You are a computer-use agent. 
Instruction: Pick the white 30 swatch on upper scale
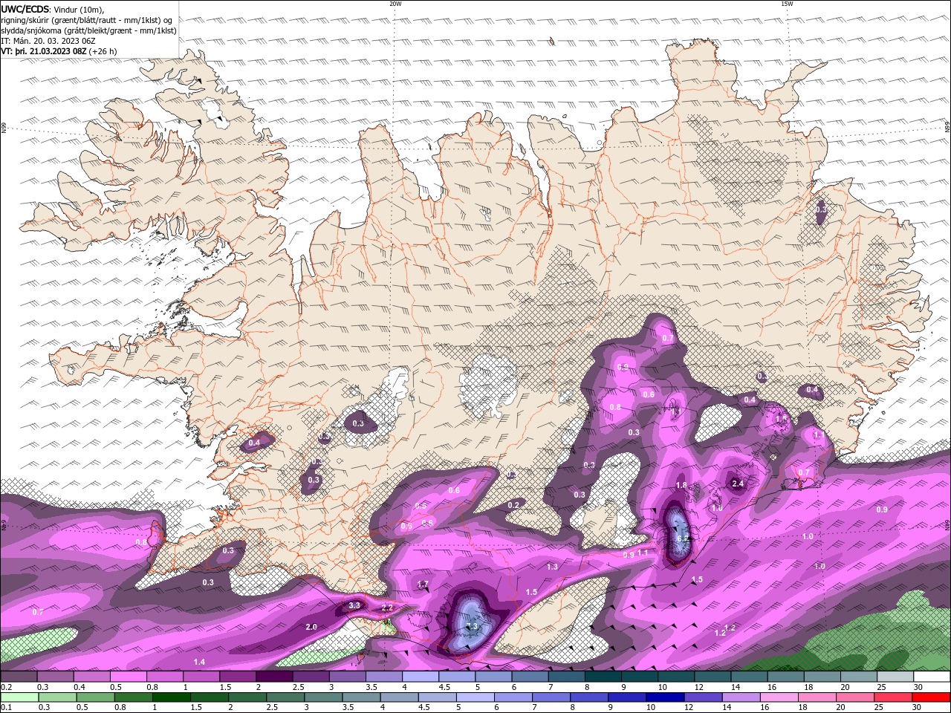(x=932, y=677)
